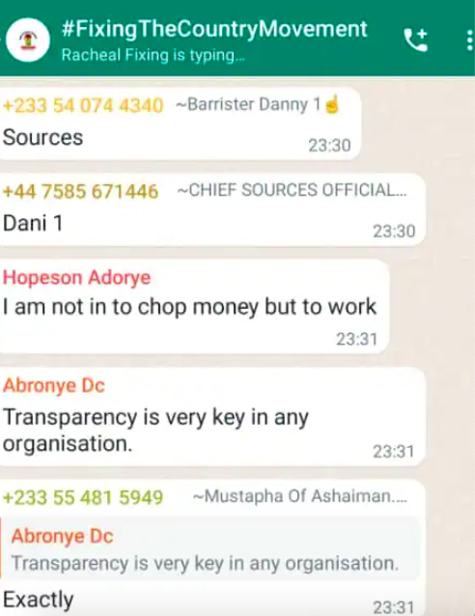Image resolution: width=475 pixels, height=616 pixels.
Task: Open the three-dot more options menu
Action: click(469, 41)
